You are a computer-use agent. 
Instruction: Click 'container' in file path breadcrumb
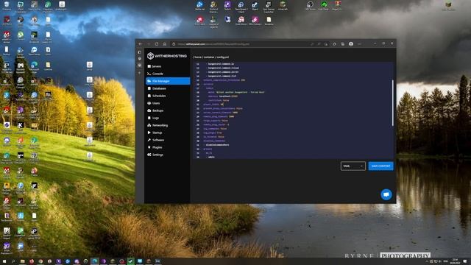[x=209, y=57]
